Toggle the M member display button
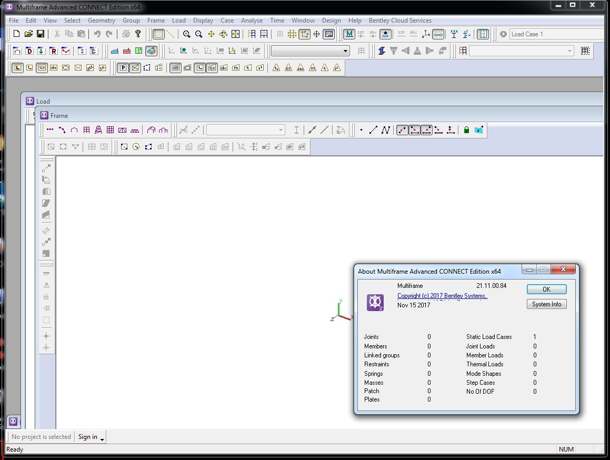The width and height of the screenshot is (610, 460). point(349,34)
